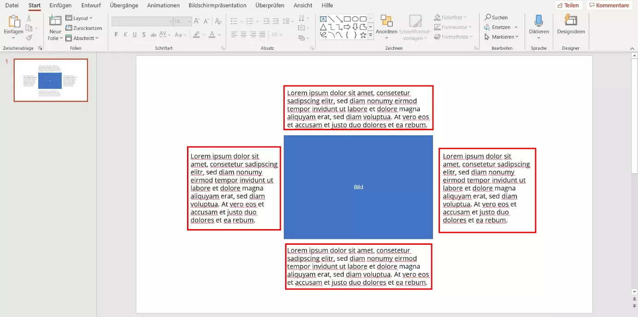Screen dimensions: 638x317
Task: Toggle bold formatting (F)
Action: 116,35
